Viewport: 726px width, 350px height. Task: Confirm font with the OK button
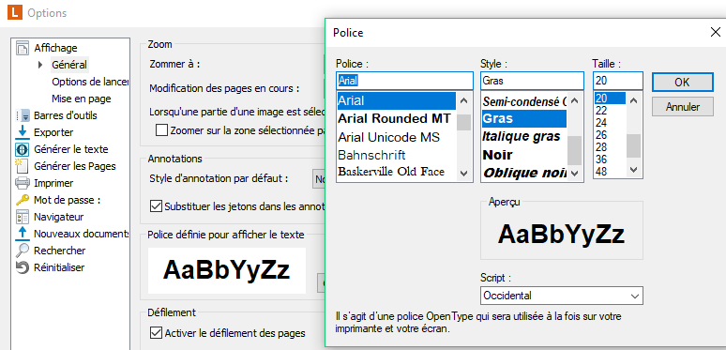pos(683,83)
